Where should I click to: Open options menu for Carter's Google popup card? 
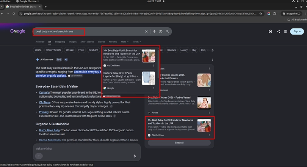153,88
